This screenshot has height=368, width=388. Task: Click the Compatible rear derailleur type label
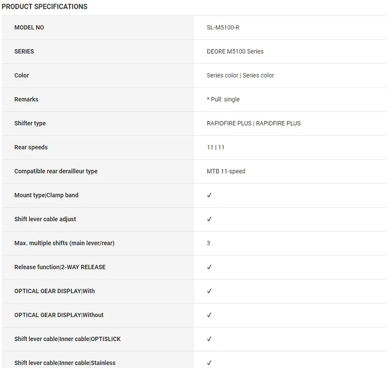coord(56,171)
